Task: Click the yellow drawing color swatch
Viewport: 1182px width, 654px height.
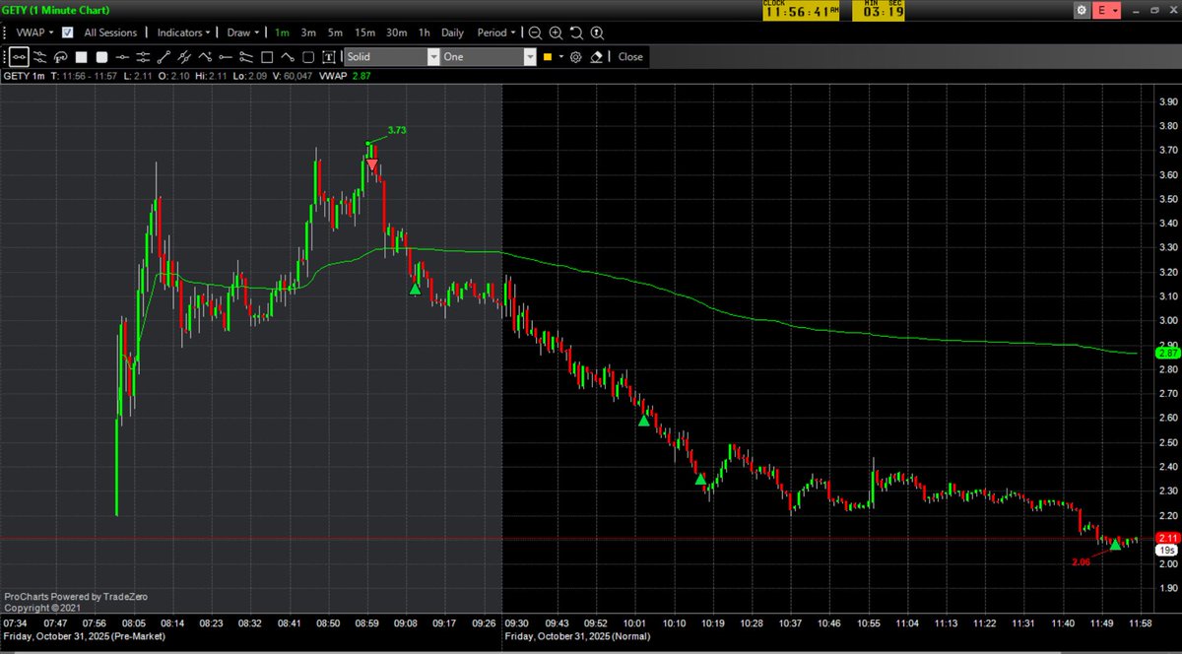Action: click(x=545, y=57)
